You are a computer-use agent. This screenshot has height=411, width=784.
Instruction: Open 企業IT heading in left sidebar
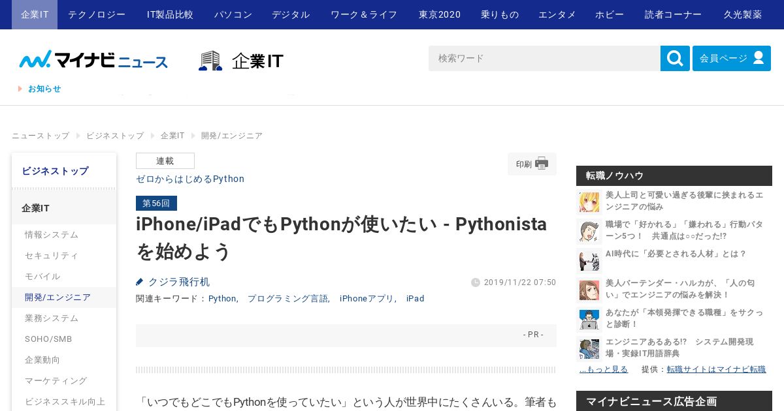point(64,208)
